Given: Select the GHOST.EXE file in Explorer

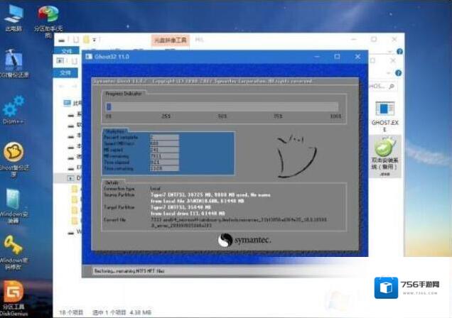Looking at the screenshot, I should point(384,114).
